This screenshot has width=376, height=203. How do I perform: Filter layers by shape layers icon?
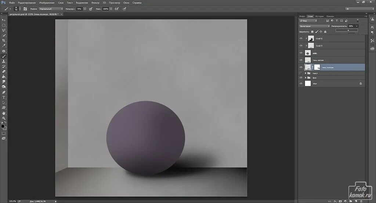pyautogui.click(x=341, y=21)
